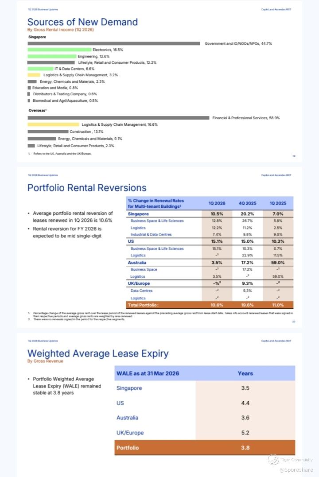Click the "US" row label in reversions table
Image resolution: width=319 pixels, height=477 pixels.
131,241
